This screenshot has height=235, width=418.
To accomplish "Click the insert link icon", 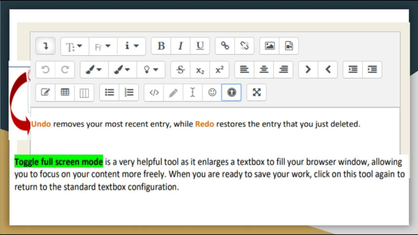I will [x=225, y=46].
